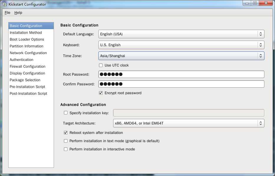Open Network Configuration section
This screenshot has width=275, height=176.
pyautogui.click(x=31, y=53)
